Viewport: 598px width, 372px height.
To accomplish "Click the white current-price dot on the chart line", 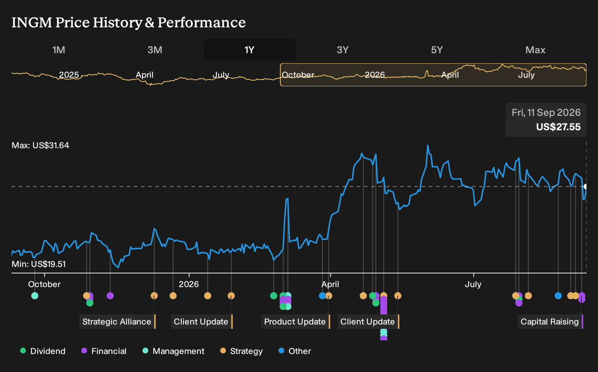I will pos(585,186).
